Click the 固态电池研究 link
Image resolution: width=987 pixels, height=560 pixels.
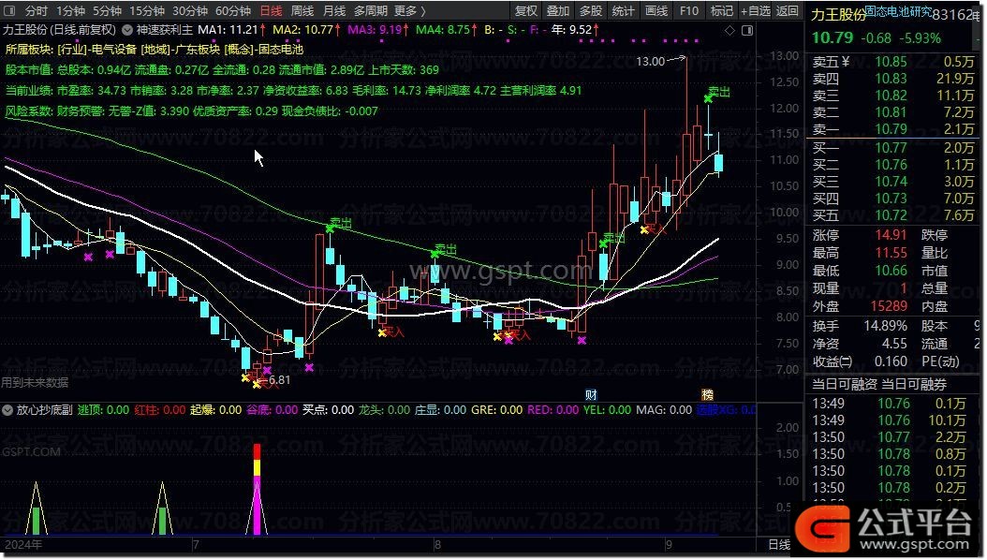[x=899, y=12]
